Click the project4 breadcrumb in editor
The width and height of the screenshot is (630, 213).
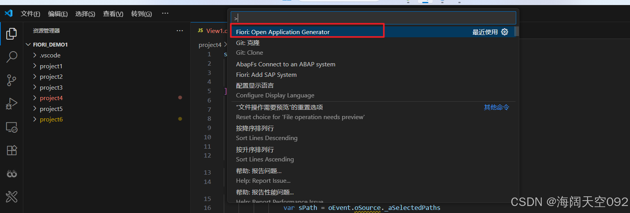(x=210, y=45)
